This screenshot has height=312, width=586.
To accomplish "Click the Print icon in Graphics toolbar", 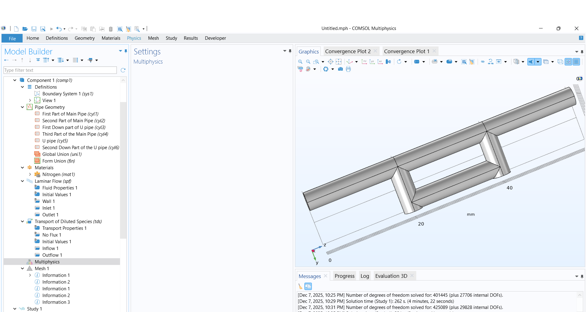I will (348, 69).
